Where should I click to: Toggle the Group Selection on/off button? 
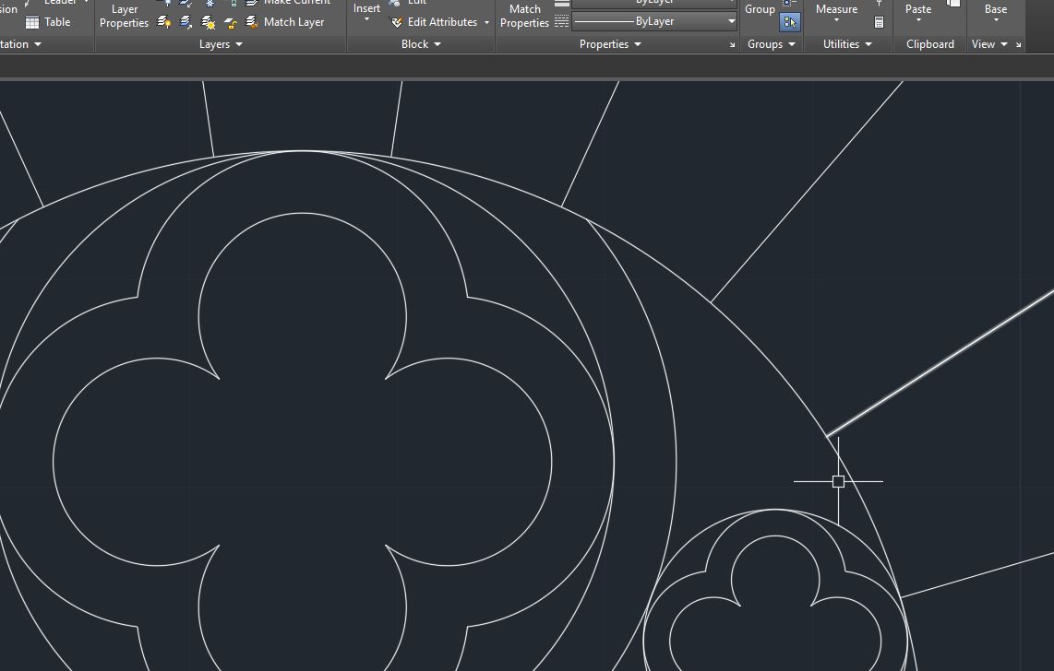point(789,21)
